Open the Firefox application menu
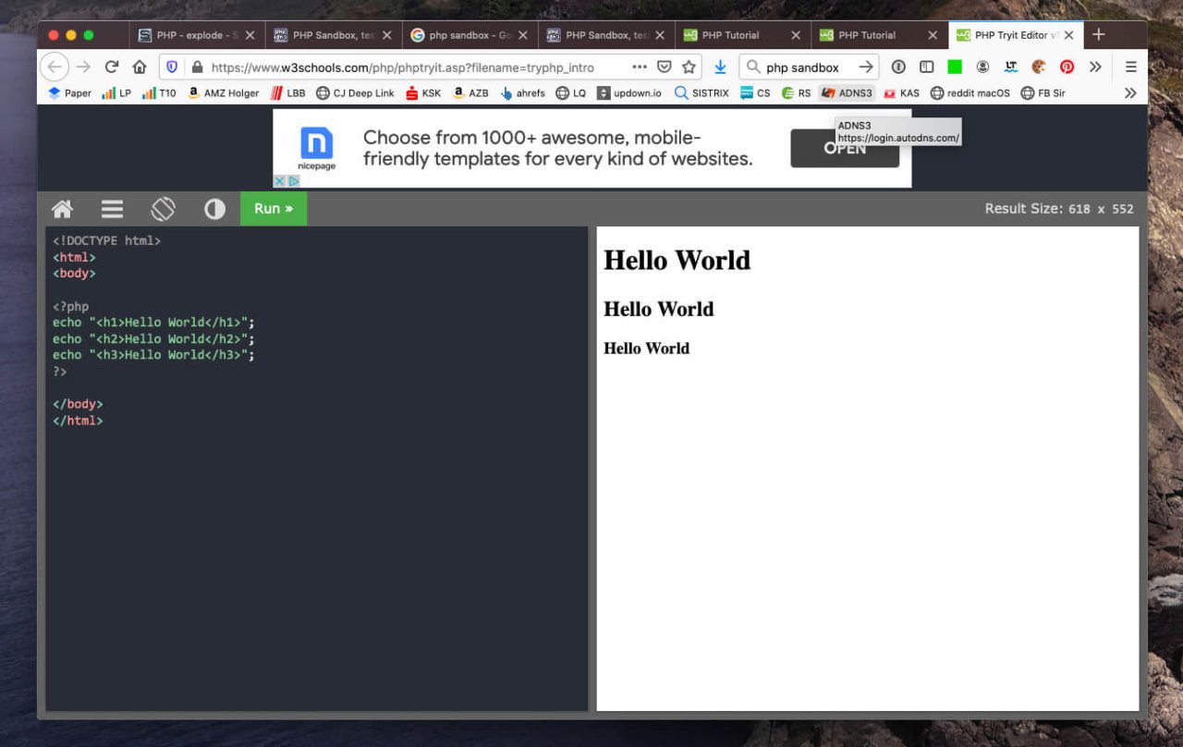The height and width of the screenshot is (747, 1183). (x=1130, y=66)
